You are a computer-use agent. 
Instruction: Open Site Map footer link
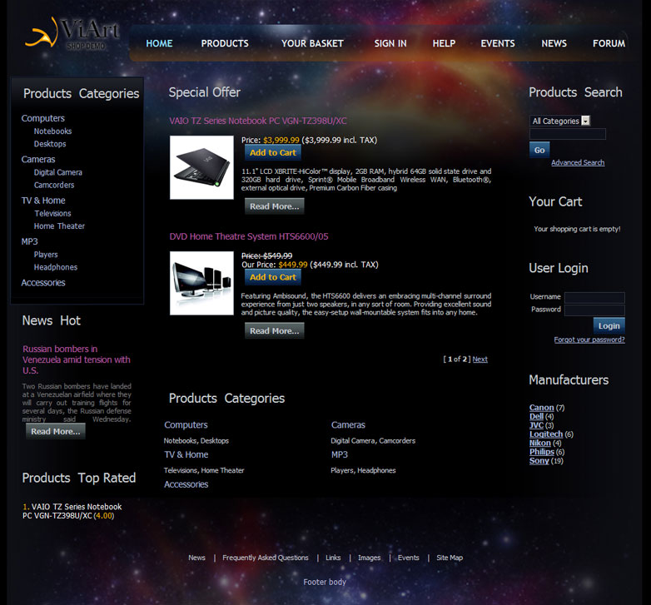(450, 558)
